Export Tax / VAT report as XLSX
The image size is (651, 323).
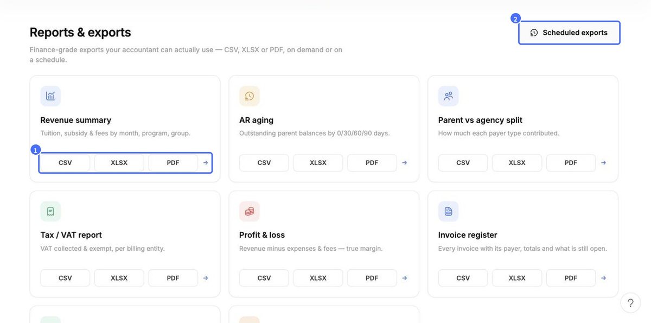tap(119, 278)
